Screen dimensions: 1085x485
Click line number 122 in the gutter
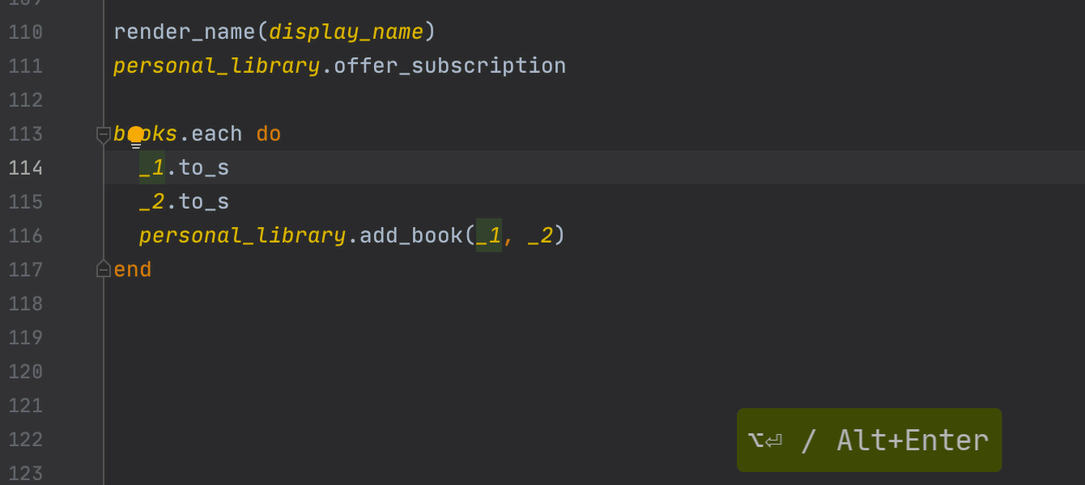[25, 440]
